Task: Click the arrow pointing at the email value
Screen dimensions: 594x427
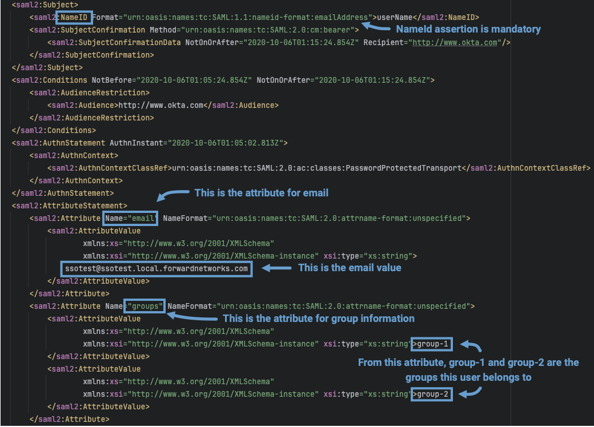Action: click(x=275, y=268)
